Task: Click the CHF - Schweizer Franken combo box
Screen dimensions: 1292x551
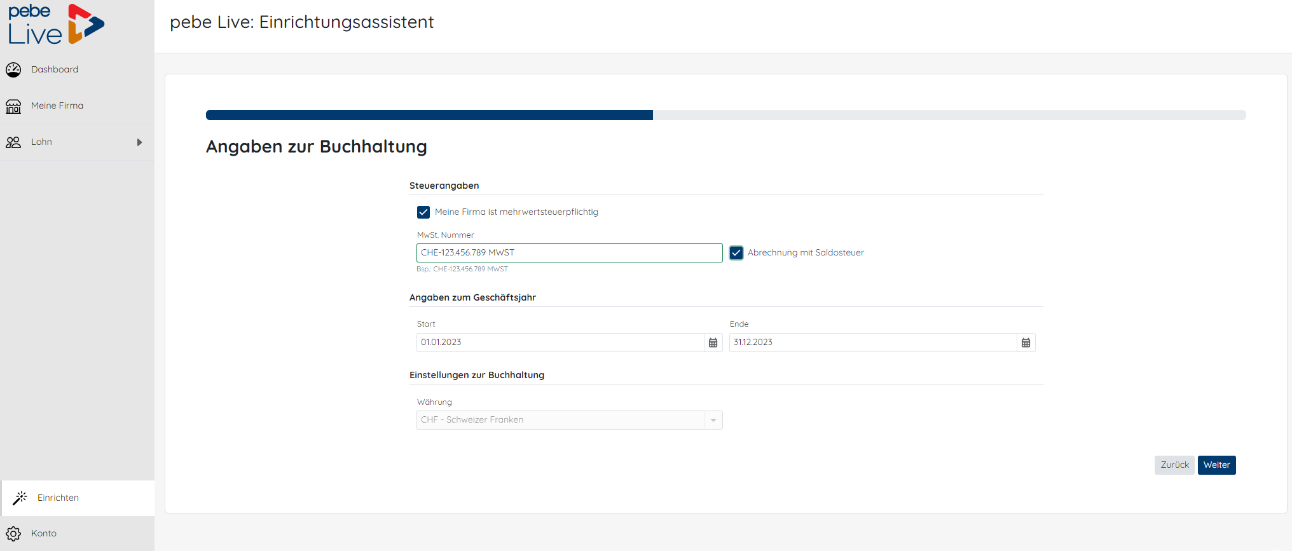Action: pyautogui.click(x=560, y=420)
